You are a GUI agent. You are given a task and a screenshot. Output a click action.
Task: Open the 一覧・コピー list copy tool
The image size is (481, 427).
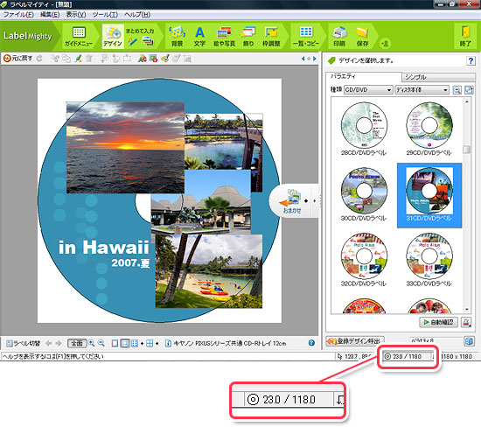pyautogui.click(x=306, y=36)
